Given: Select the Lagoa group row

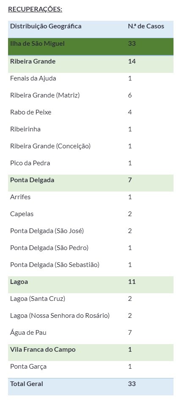Looking at the screenshot, I should pos(91,284).
